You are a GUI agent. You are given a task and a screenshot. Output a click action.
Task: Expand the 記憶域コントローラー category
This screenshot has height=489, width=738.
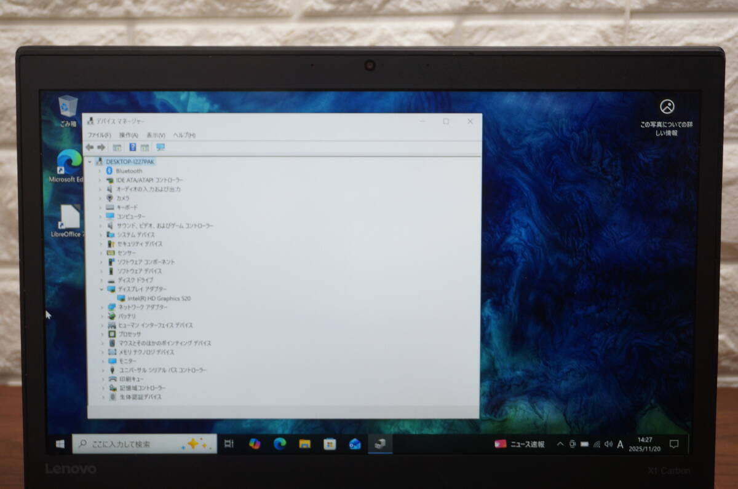coord(103,388)
